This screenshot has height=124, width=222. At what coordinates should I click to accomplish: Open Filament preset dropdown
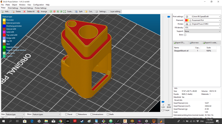pyautogui.click(x=202, y=20)
